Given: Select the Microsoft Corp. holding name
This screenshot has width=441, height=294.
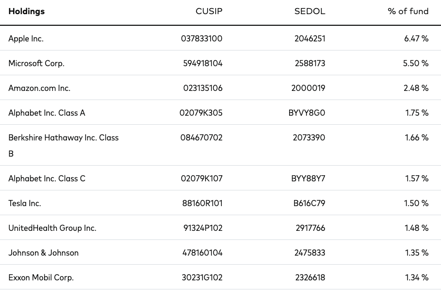Looking at the screenshot, I should coord(36,64).
